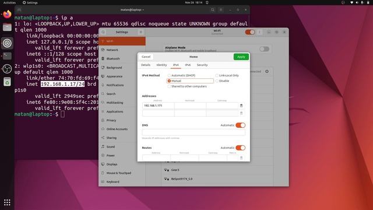The image size is (373, 210).
Task: Switch to the IPv4 tab
Action: pyautogui.click(x=176, y=65)
